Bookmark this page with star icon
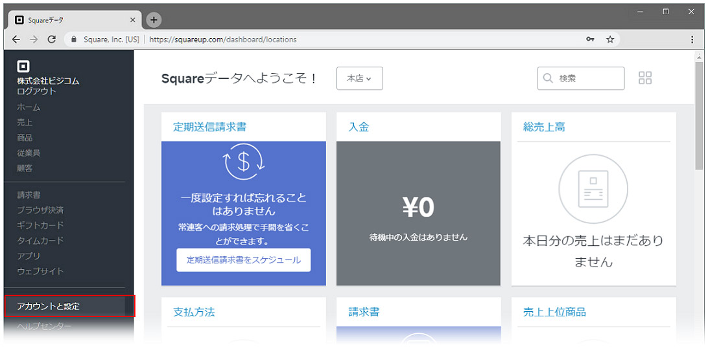Image resolution: width=708 pixels, height=350 pixels. pyautogui.click(x=610, y=39)
